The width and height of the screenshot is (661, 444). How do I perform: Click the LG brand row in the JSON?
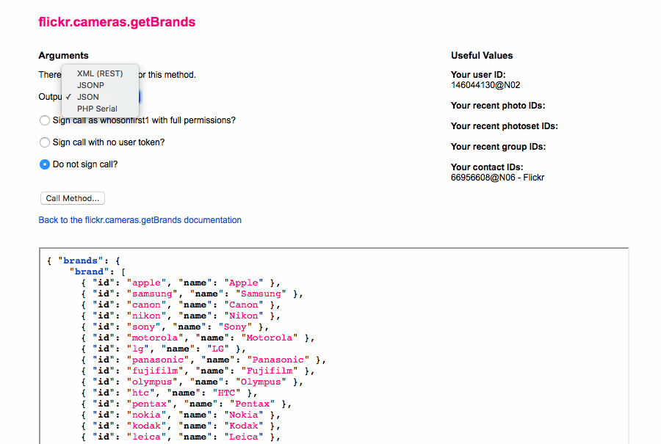coord(164,349)
